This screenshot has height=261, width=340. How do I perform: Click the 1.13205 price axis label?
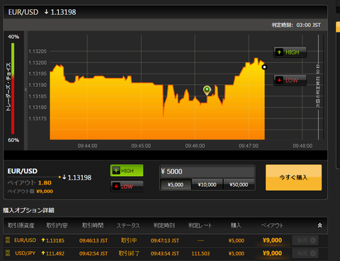38,52
